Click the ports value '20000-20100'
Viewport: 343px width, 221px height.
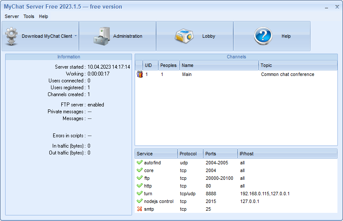pos(220,178)
